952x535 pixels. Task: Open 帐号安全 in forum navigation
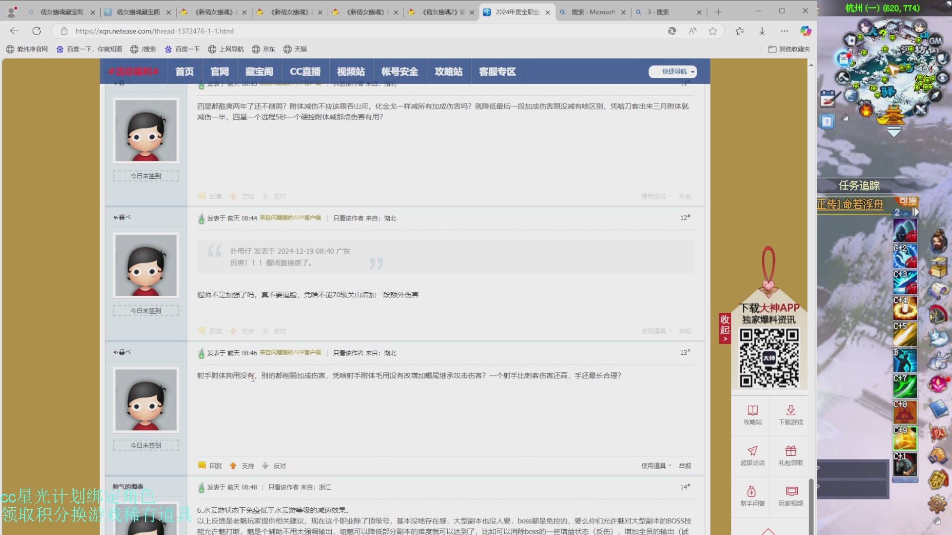(x=400, y=72)
